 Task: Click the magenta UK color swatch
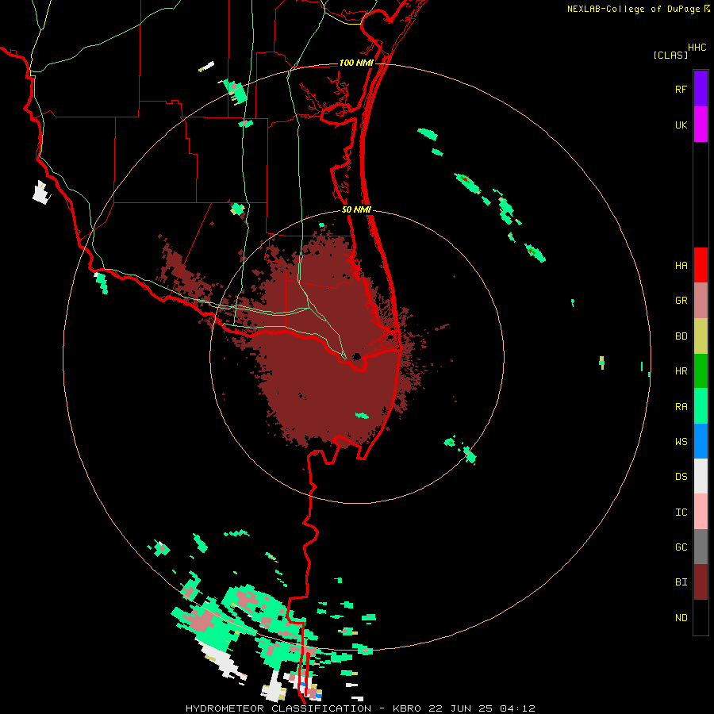701,125
